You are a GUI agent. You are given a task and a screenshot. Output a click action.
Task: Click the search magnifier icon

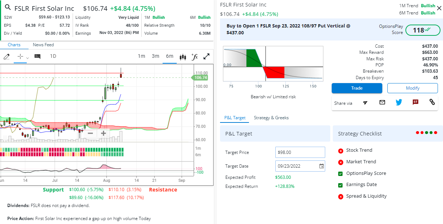8,8
